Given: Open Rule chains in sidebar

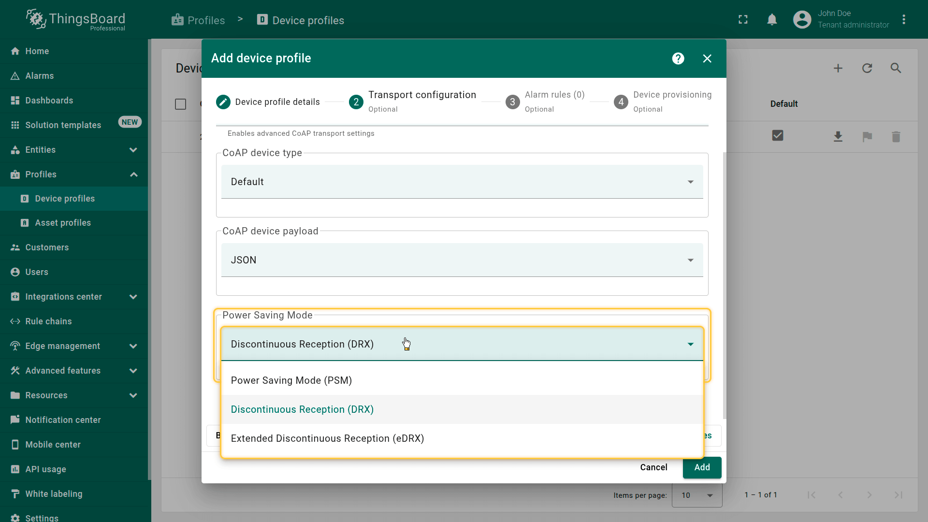Looking at the screenshot, I should 48,321.
